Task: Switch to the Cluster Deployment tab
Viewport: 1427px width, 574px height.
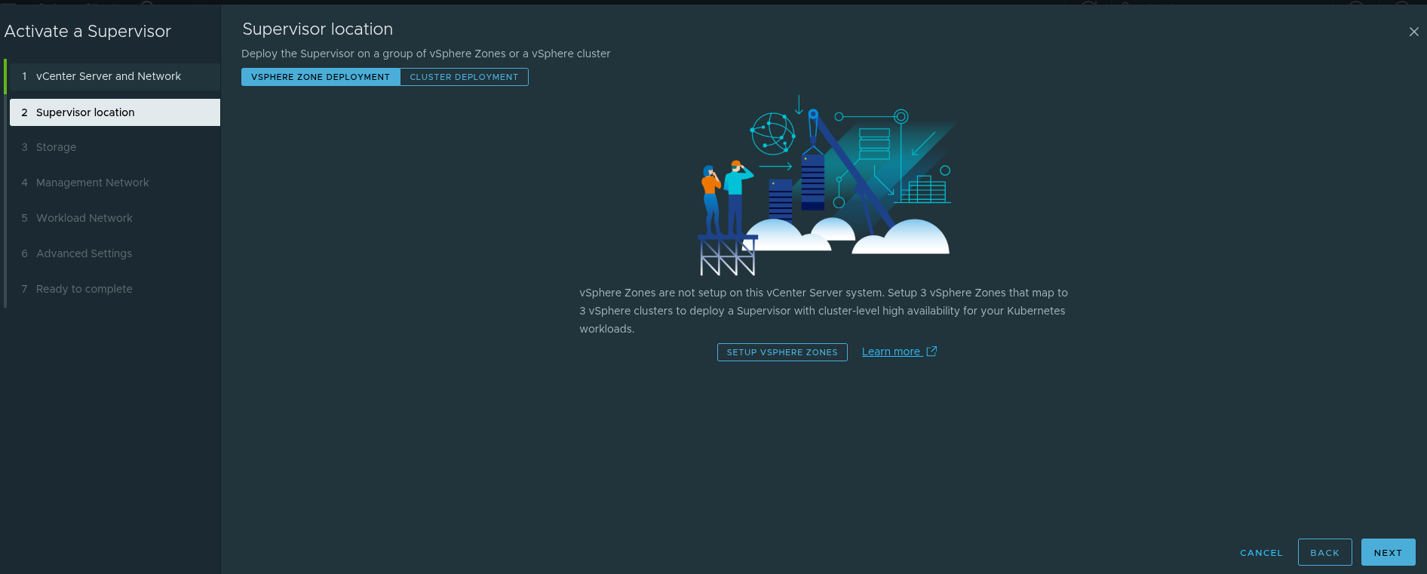Action: tap(464, 77)
